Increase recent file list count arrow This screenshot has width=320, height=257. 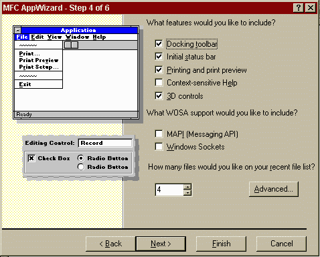click(187, 186)
